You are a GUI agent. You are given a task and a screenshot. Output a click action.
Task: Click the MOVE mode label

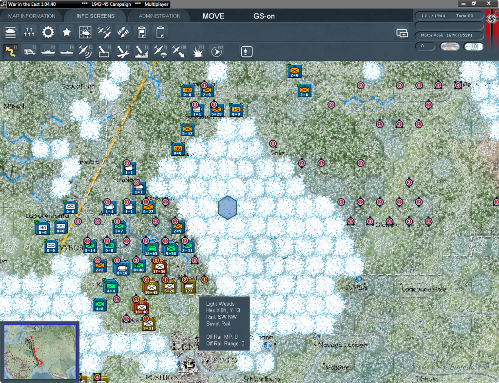(213, 16)
